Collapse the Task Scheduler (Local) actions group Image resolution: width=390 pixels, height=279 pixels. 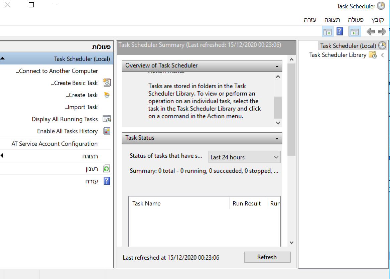(x=2, y=59)
